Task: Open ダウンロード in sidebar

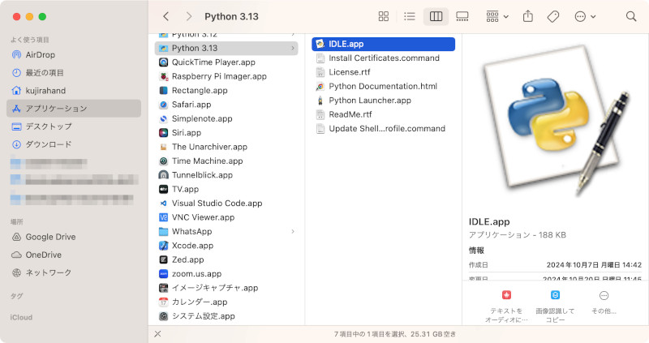Action: click(x=48, y=144)
